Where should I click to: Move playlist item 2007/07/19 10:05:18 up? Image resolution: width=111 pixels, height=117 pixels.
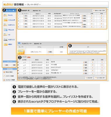[x=24, y=68]
